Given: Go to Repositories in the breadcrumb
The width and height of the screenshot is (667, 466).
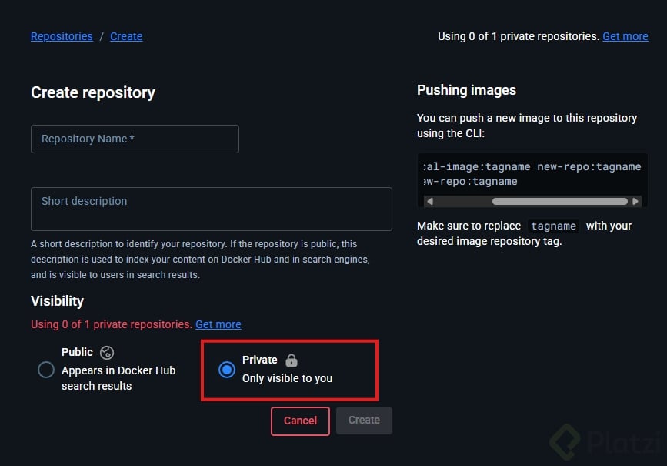Looking at the screenshot, I should [x=62, y=36].
